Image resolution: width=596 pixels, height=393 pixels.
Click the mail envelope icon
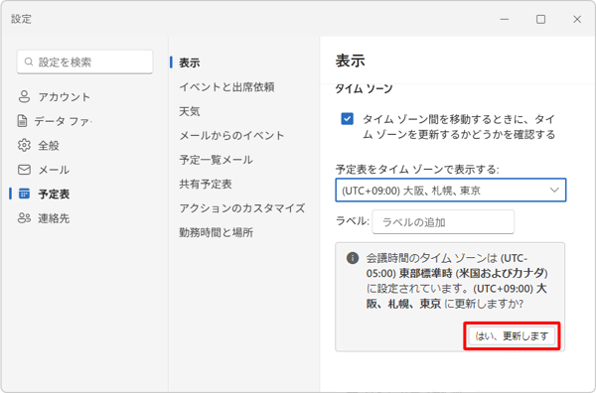(x=24, y=170)
